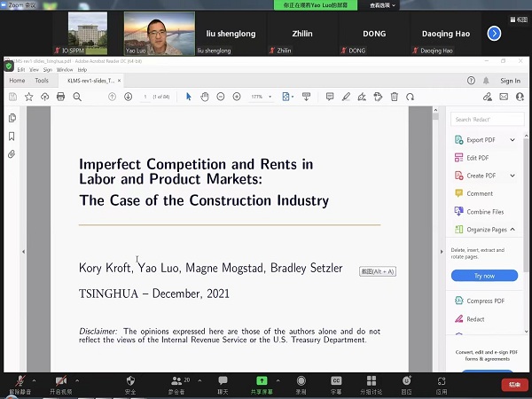This screenshot has width=532, height=399.
Task: Toggle closed captions CC button
Action: tap(336, 381)
